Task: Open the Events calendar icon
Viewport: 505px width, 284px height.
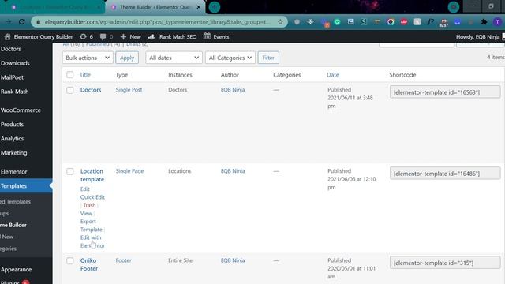Action: click(207, 36)
